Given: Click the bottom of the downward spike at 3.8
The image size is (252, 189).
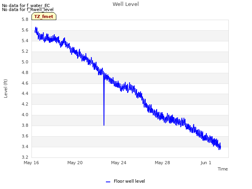Looking at the screenshot, I should pyautogui.click(x=104, y=125).
